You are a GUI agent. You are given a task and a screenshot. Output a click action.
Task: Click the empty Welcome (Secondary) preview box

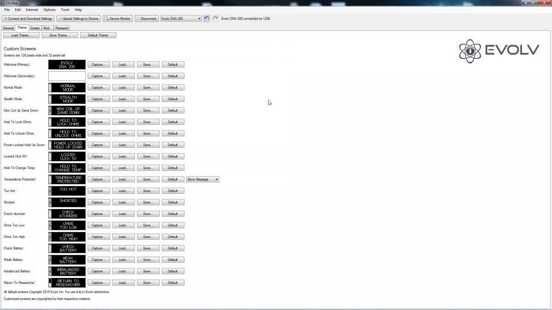point(67,76)
